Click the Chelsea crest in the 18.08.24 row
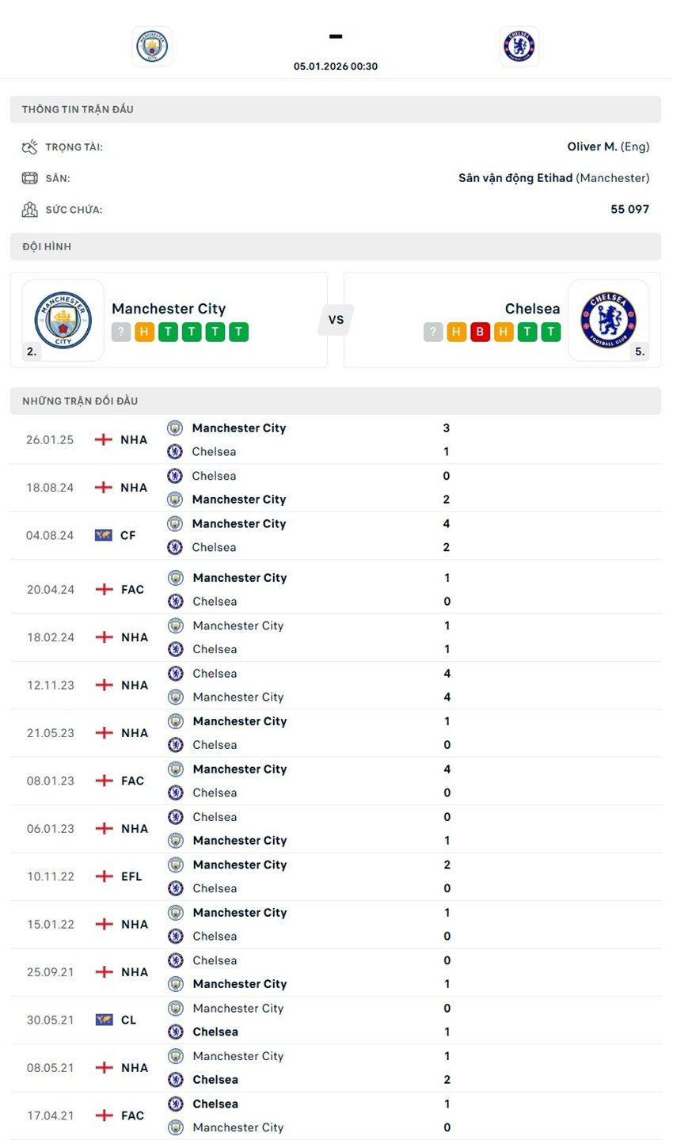673x1144 pixels. tap(174, 476)
